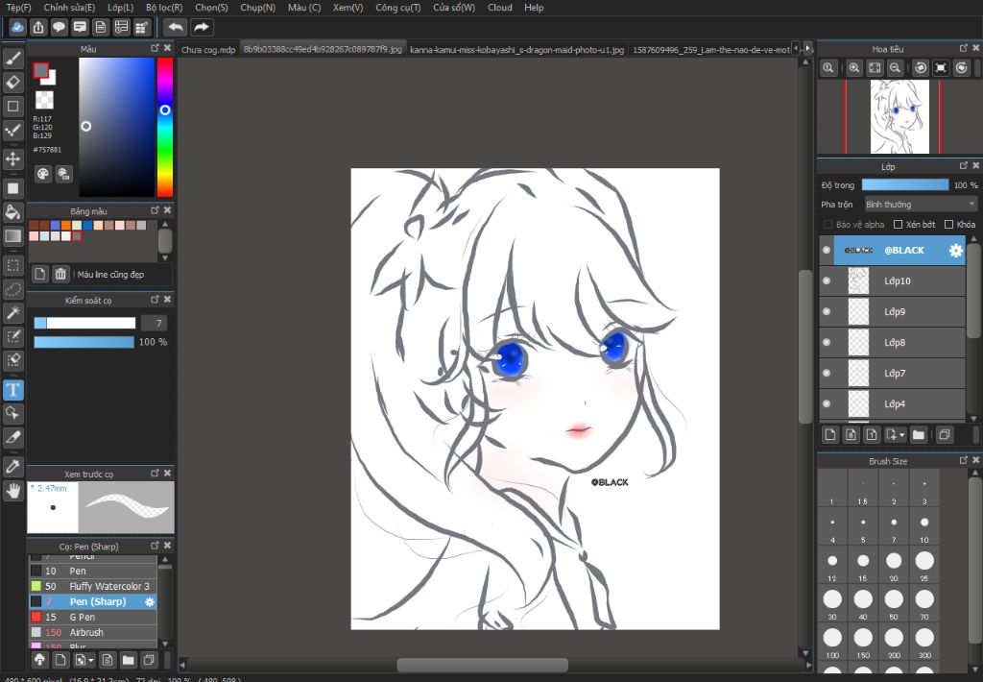Click the brush size value field 7
The image size is (983, 682).
click(x=154, y=323)
